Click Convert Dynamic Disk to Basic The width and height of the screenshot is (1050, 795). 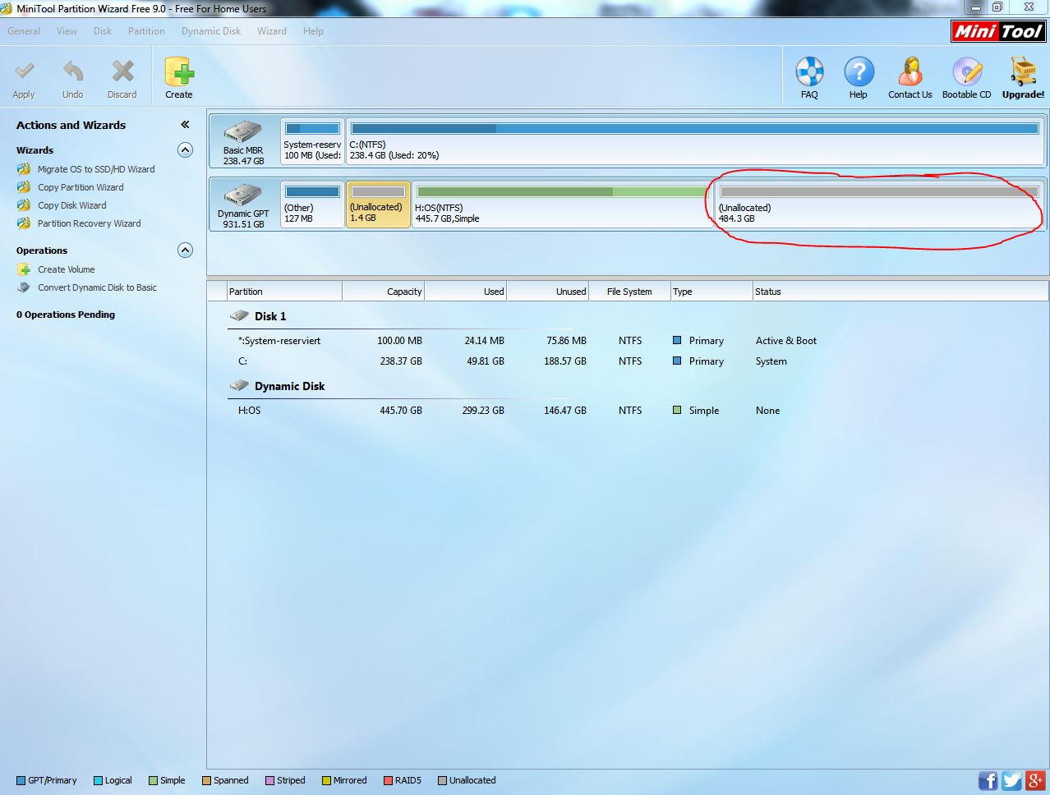coord(97,287)
